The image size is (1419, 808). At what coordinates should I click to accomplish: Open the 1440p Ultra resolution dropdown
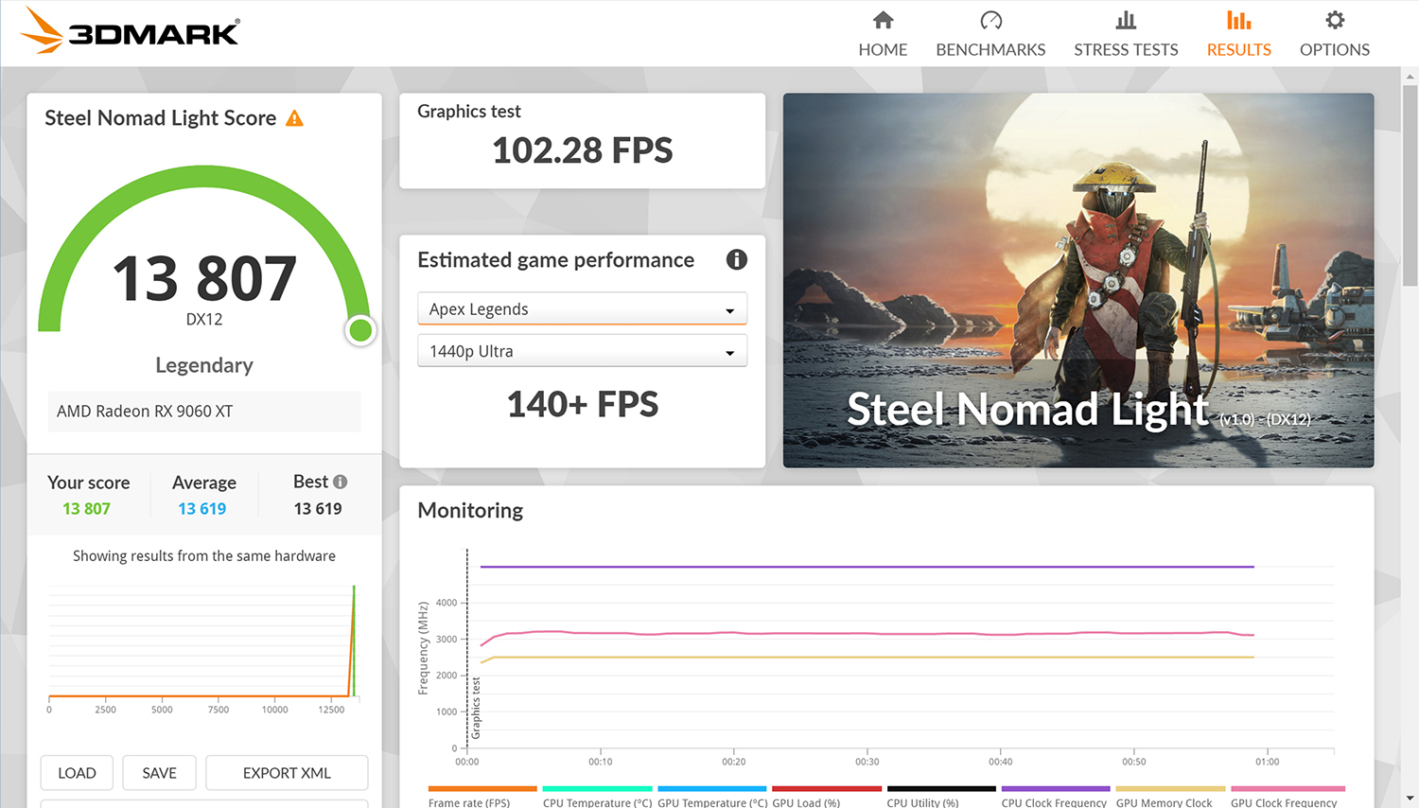(x=583, y=351)
